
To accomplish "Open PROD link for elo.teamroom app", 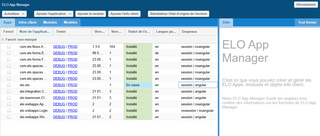I will click(73, 98).
